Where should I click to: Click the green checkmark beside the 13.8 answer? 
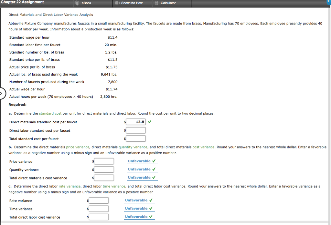point(149,122)
